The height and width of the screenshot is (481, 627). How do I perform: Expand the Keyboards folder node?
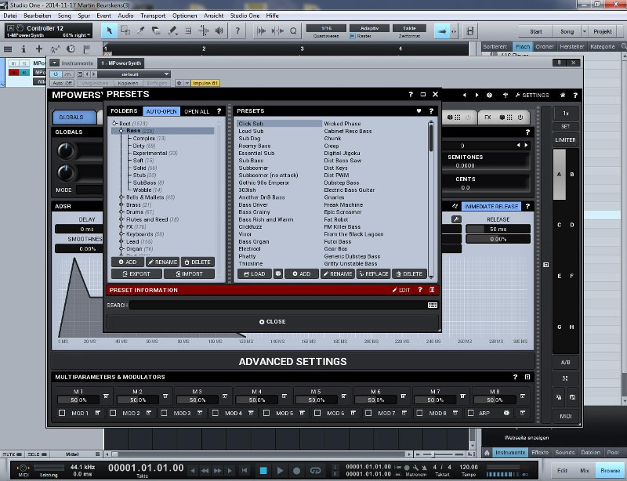pyautogui.click(x=121, y=234)
